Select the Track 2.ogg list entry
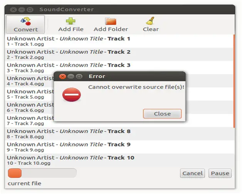 [x=119, y=54]
